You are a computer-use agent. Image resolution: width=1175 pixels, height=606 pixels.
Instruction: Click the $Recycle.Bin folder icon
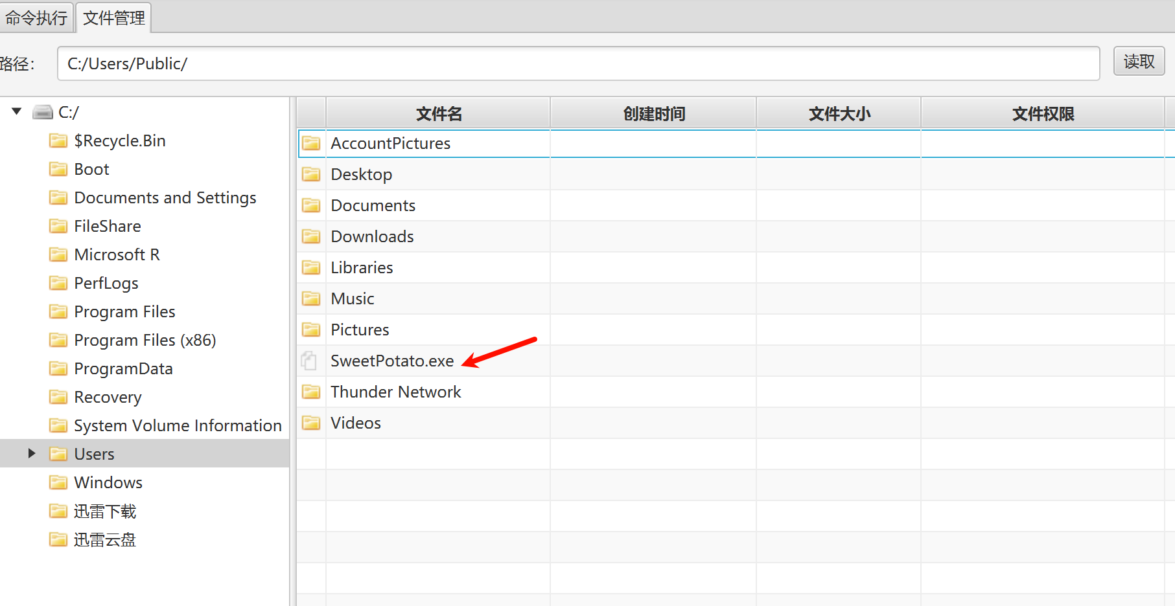[58, 140]
